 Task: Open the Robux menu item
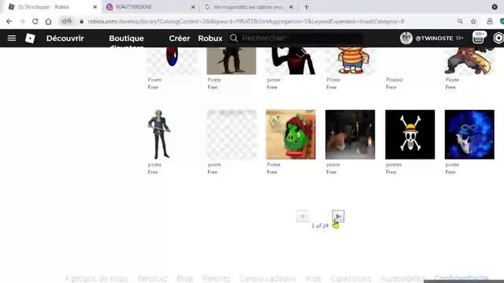210,39
